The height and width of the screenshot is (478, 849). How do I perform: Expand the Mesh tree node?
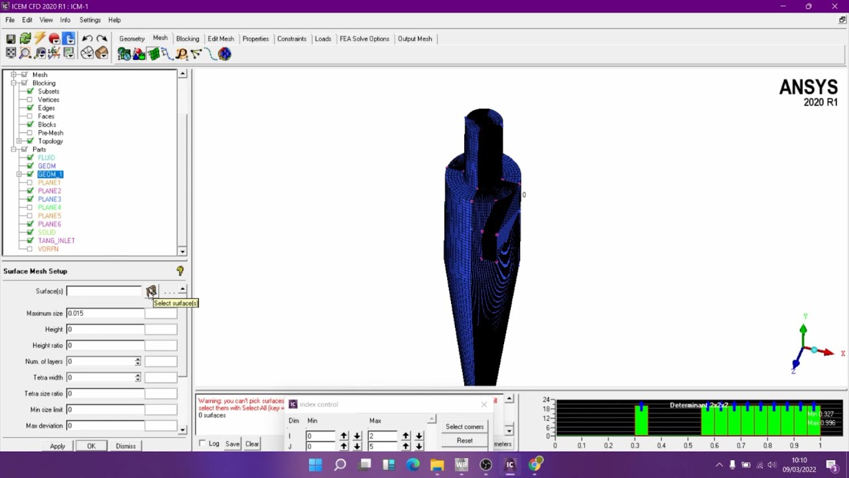(13, 75)
